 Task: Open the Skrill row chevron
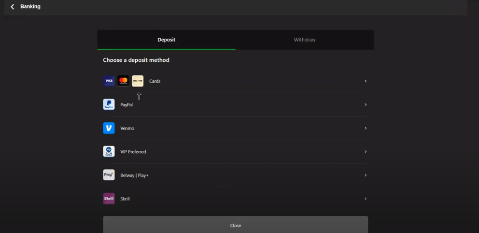pyautogui.click(x=366, y=199)
